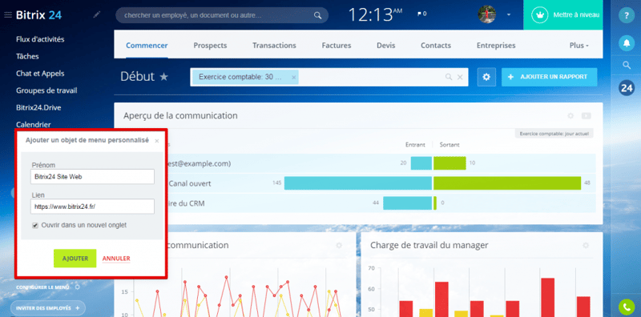Expand the Plus tab dropdown
This screenshot has height=317, width=641.
(x=579, y=46)
